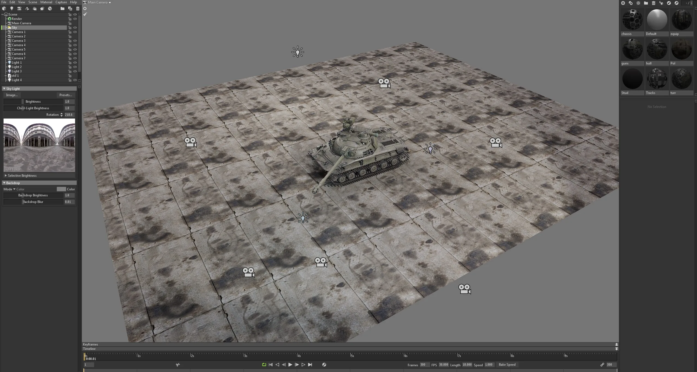Expand the std`1 tree item

[6, 76]
